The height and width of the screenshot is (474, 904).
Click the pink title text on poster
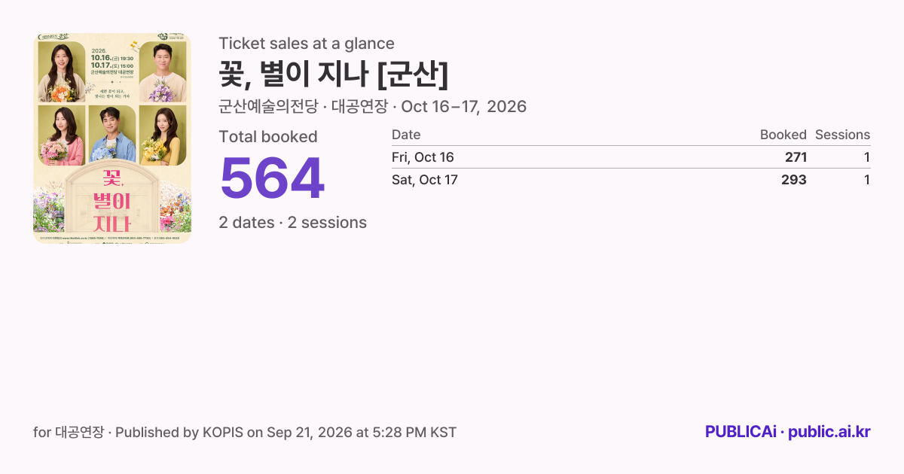(x=111, y=201)
